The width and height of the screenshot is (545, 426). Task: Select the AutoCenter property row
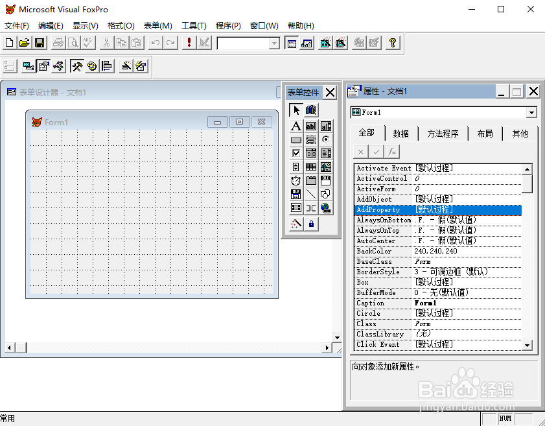(438, 241)
